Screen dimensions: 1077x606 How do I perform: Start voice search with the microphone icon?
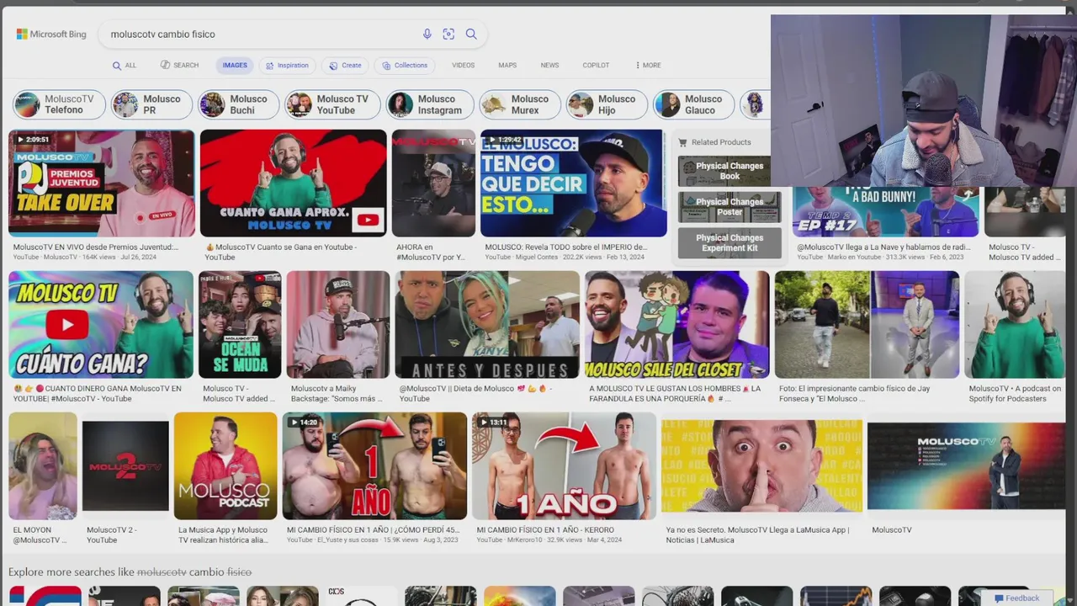click(x=427, y=35)
